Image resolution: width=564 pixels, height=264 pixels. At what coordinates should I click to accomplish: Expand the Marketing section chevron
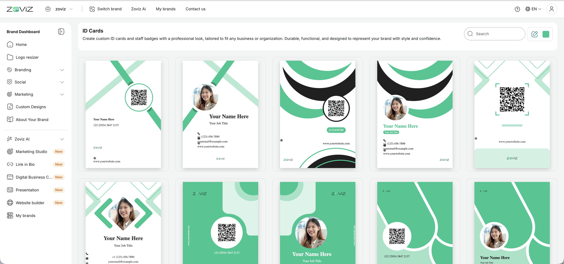[x=62, y=94]
